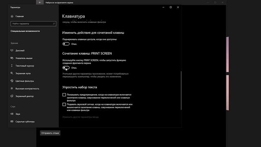The width and height of the screenshot is (261, 147).
Task: Click the Указатель мыши pointer icon
Action: point(12,58)
